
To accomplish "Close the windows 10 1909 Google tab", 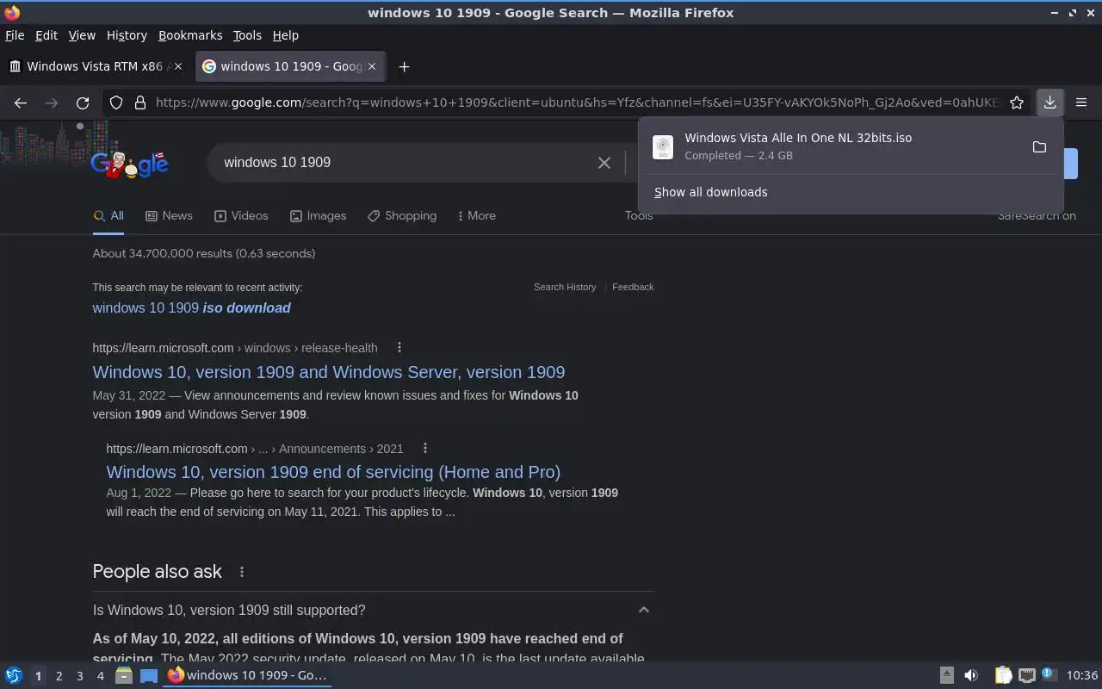I will click(x=372, y=66).
